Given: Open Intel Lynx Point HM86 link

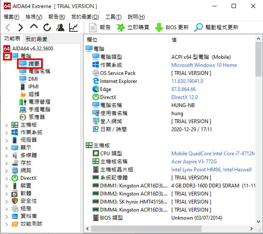Looking at the screenshot, I should (211, 170).
